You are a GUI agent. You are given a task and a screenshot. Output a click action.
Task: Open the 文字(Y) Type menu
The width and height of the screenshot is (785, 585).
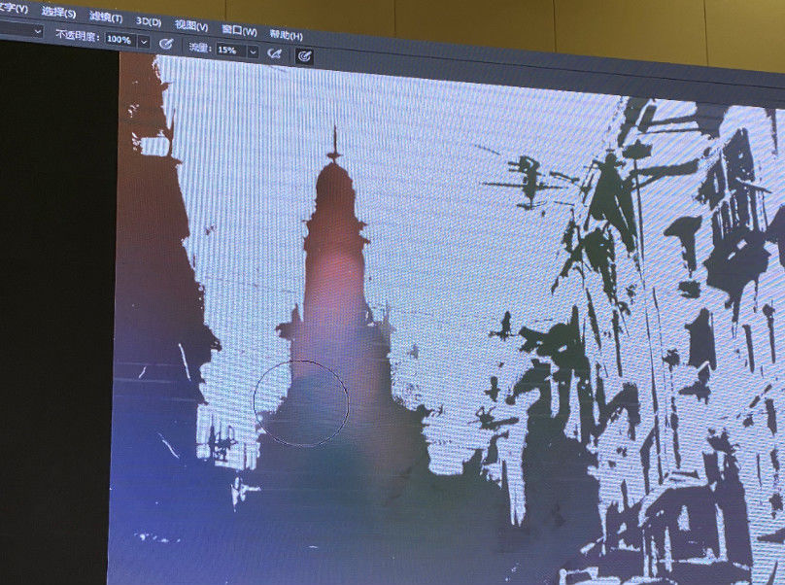(14, 8)
